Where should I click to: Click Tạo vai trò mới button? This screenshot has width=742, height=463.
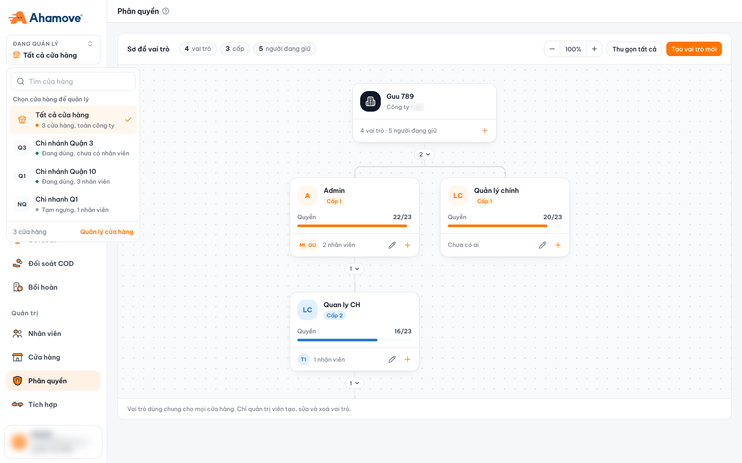pyautogui.click(x=694, y=49)
